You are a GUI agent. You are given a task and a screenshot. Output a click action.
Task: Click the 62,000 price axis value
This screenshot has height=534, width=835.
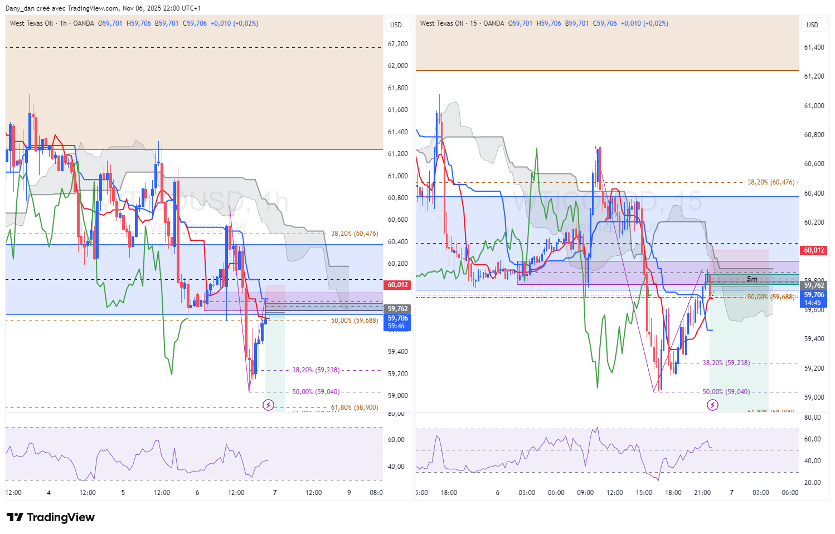tap(398, 66)
